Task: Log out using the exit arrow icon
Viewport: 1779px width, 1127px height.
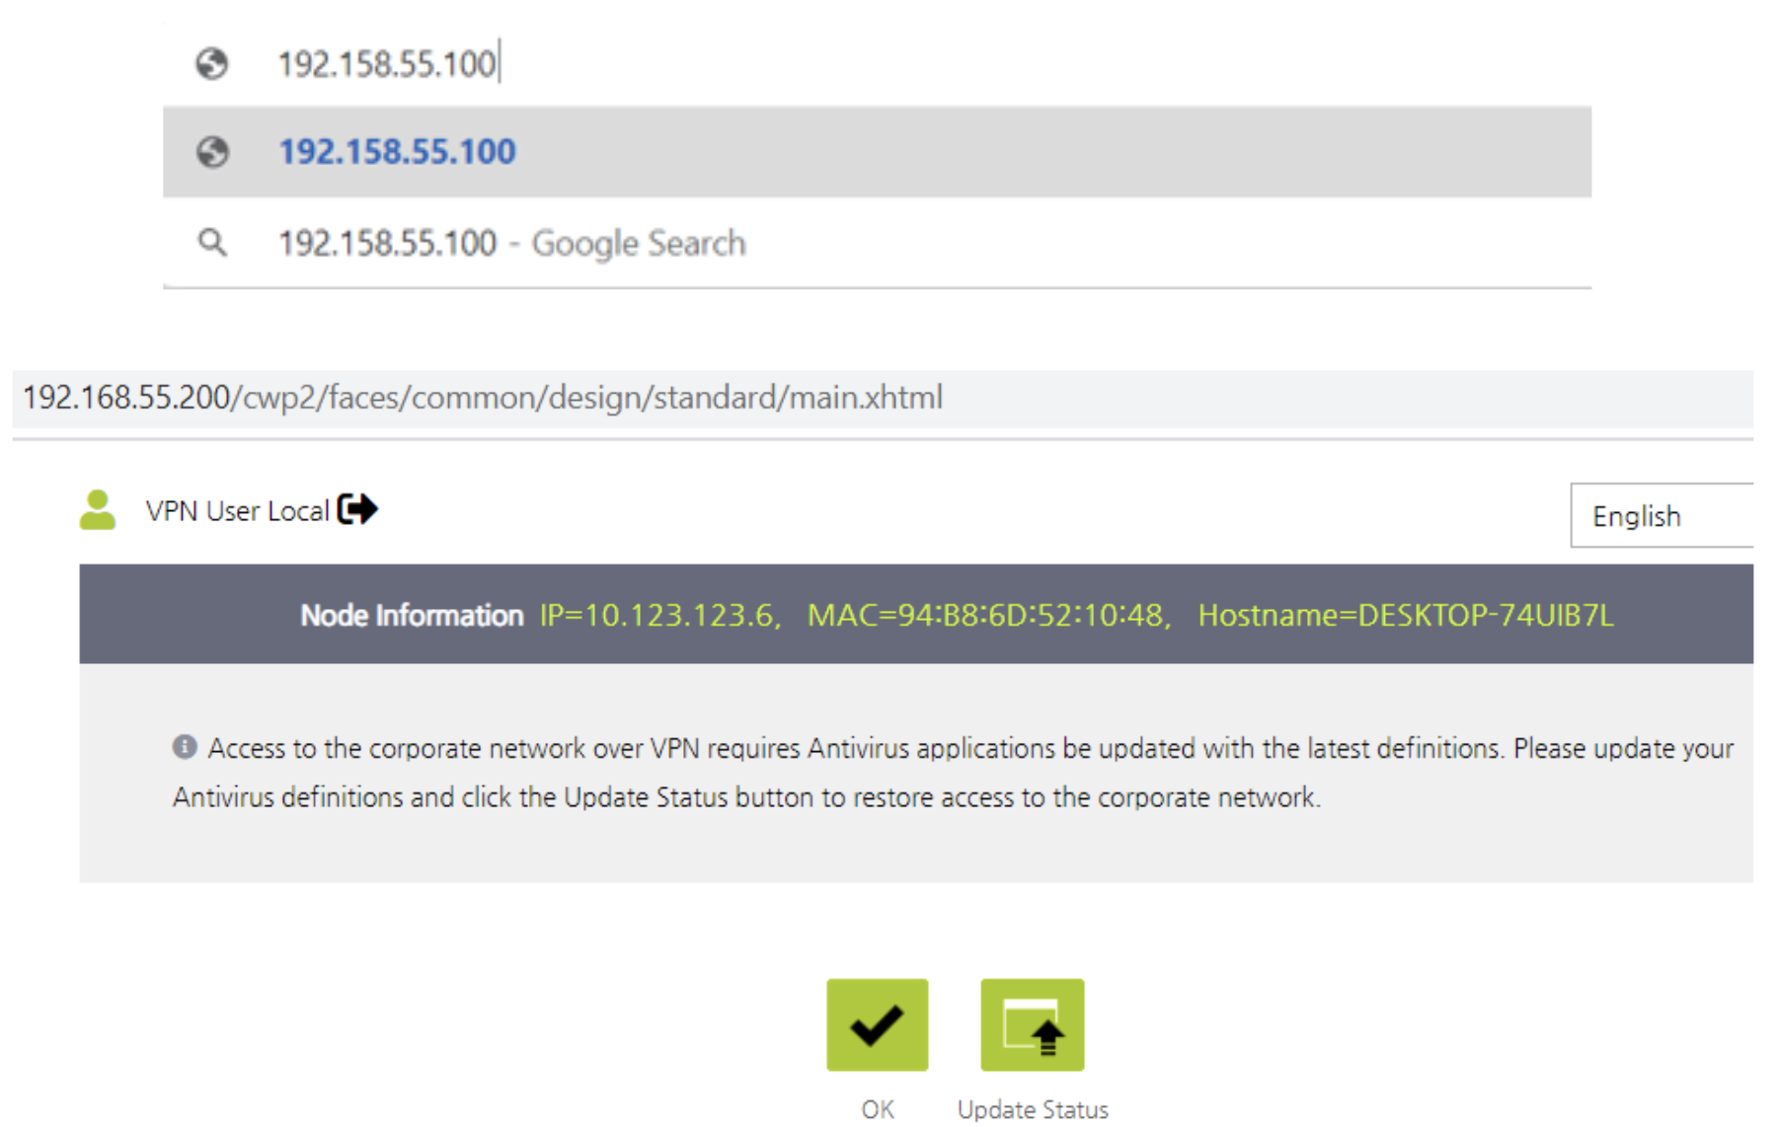Action: [357, 509]
